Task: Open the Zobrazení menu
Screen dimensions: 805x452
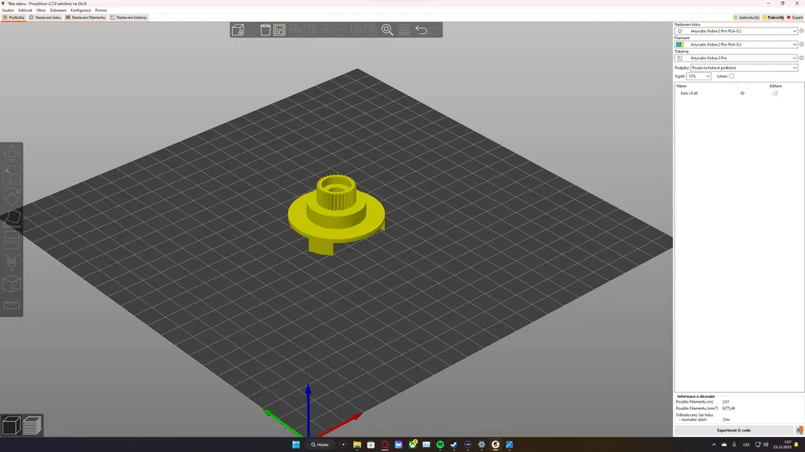Action: coord(58,10)
